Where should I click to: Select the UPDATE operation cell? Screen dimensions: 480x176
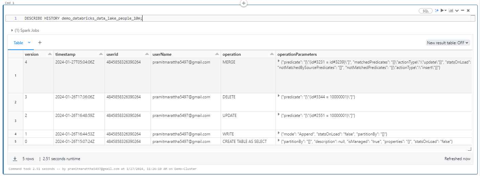pyautogui.click(x=248, y=121)
